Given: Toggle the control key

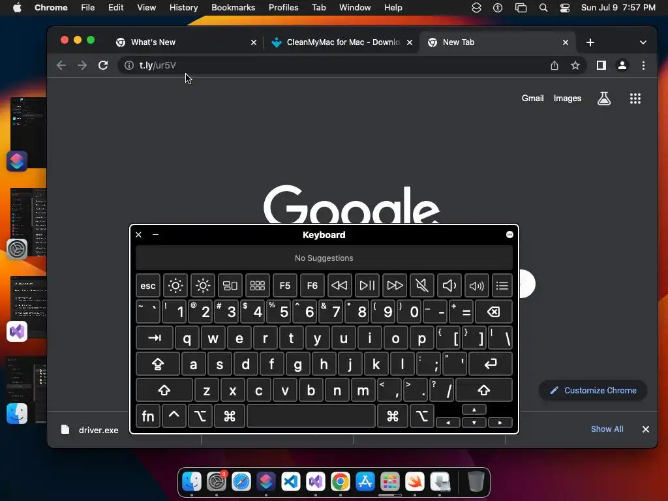Looking at the screenshot, I should point(174,416).
